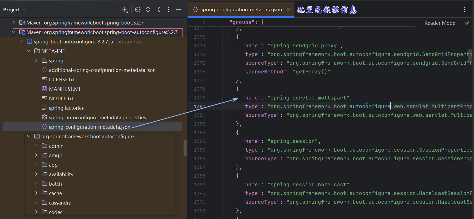Collapse spring-boot-autoconfigure-3.2.7.jar node
The image size is (474, 219).
tap(21, 42)
